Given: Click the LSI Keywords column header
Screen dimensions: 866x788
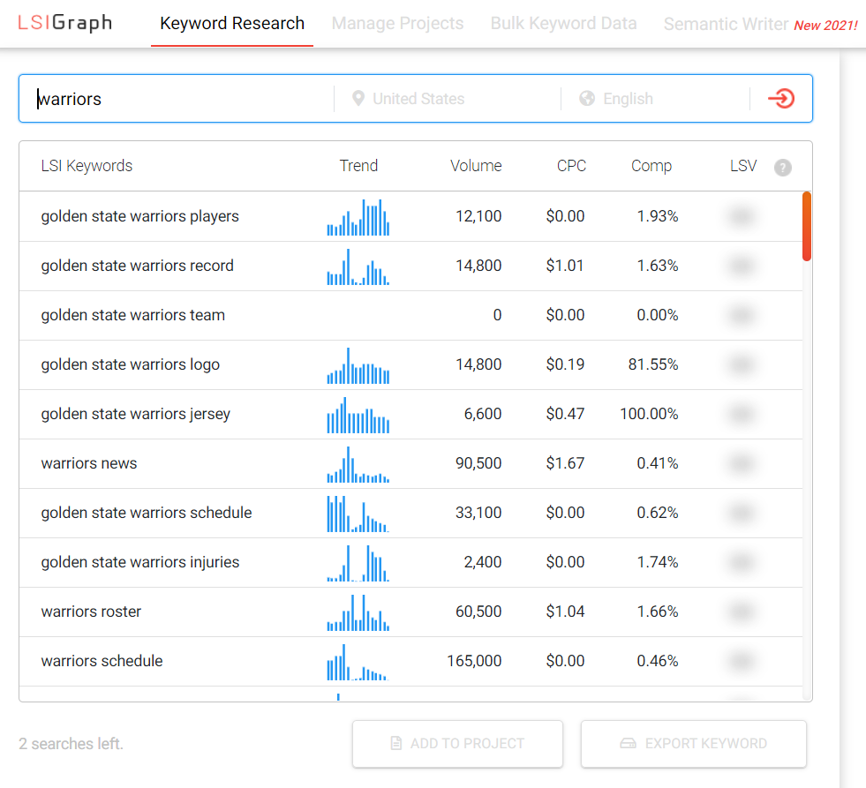Looking at the screenshot, I should tap(87, 166).
